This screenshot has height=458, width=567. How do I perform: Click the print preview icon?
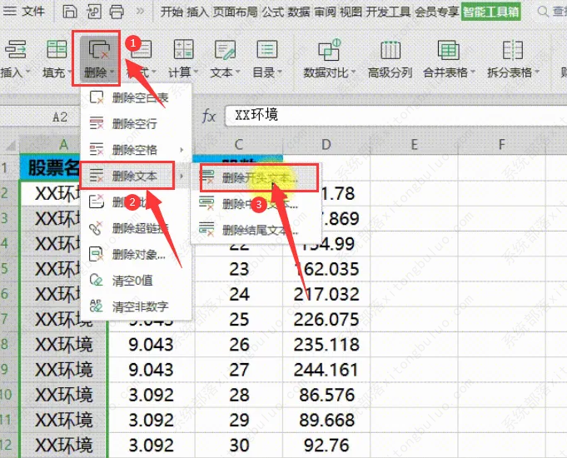point(93,11)
